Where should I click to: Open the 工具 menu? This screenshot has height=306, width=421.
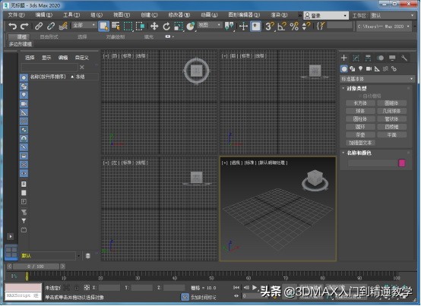coord(71,14)
